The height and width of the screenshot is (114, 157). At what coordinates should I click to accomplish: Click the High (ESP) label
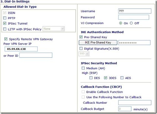click(x=90, y=73)
